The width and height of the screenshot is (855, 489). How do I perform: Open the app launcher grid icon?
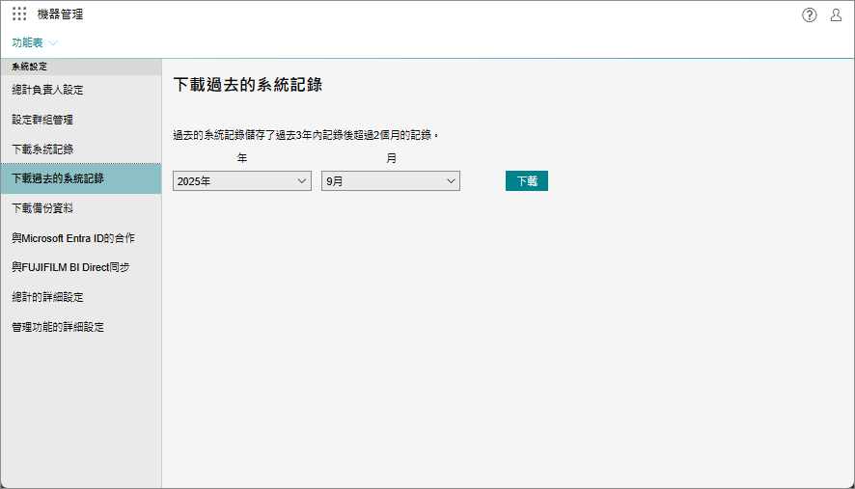19,14
